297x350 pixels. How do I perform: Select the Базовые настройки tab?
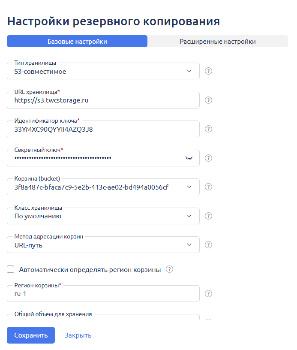click(77, 41)
